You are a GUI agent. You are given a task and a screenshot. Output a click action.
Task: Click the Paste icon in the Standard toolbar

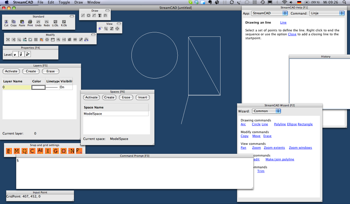(22, 22)
